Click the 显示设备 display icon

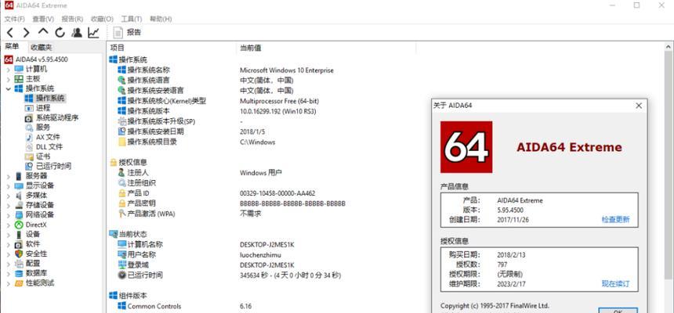[x=19, y=186]
